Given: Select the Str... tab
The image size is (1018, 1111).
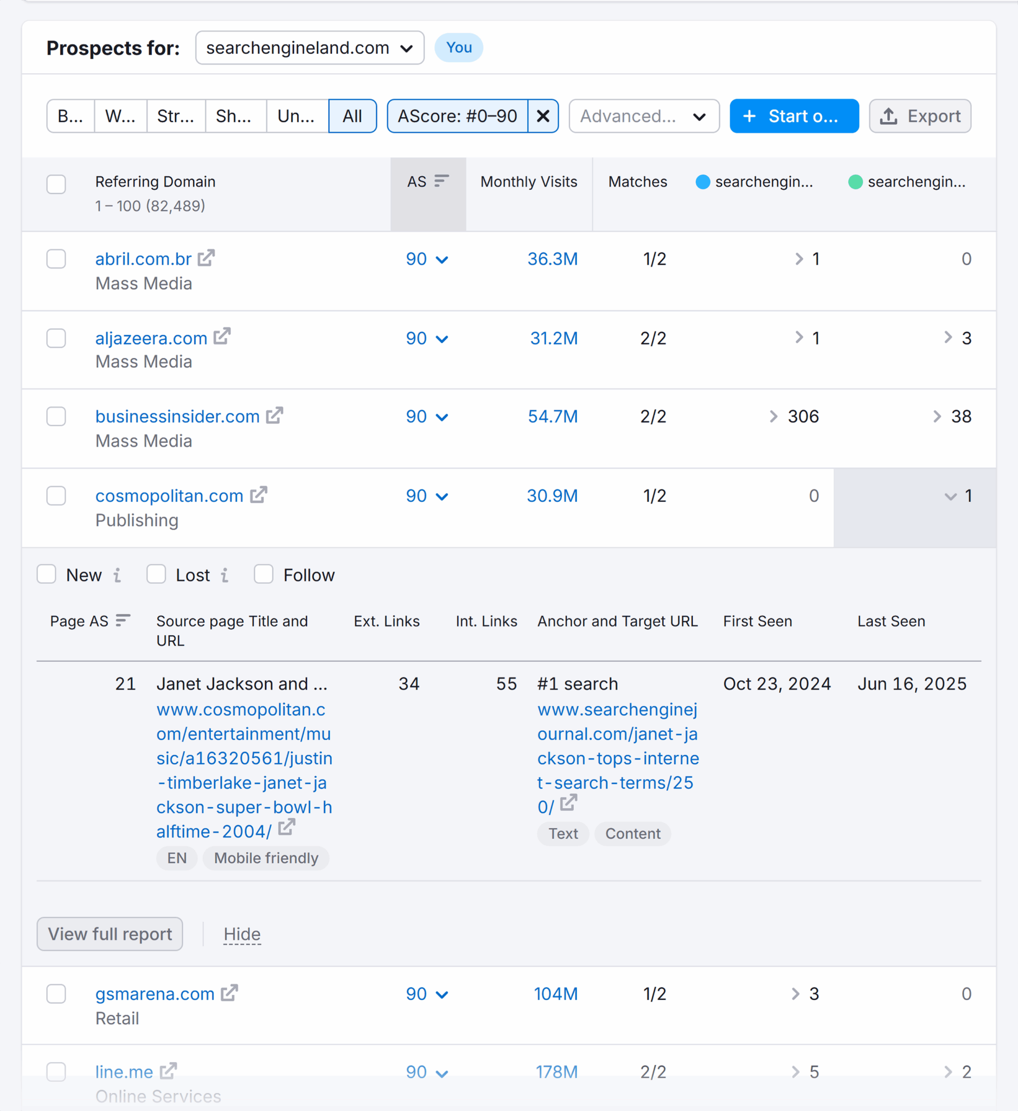Looking at the screenshot, I should (x=176, y=116).
